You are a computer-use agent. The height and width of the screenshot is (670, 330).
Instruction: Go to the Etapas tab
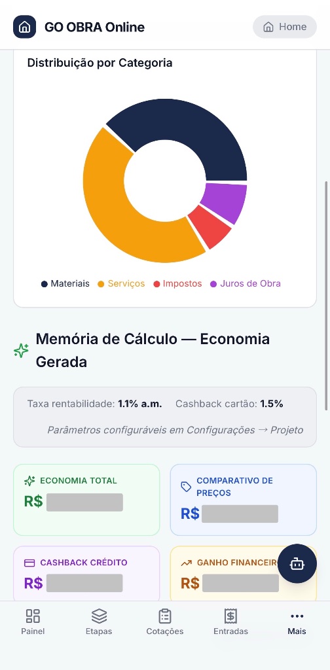point(99,622)
